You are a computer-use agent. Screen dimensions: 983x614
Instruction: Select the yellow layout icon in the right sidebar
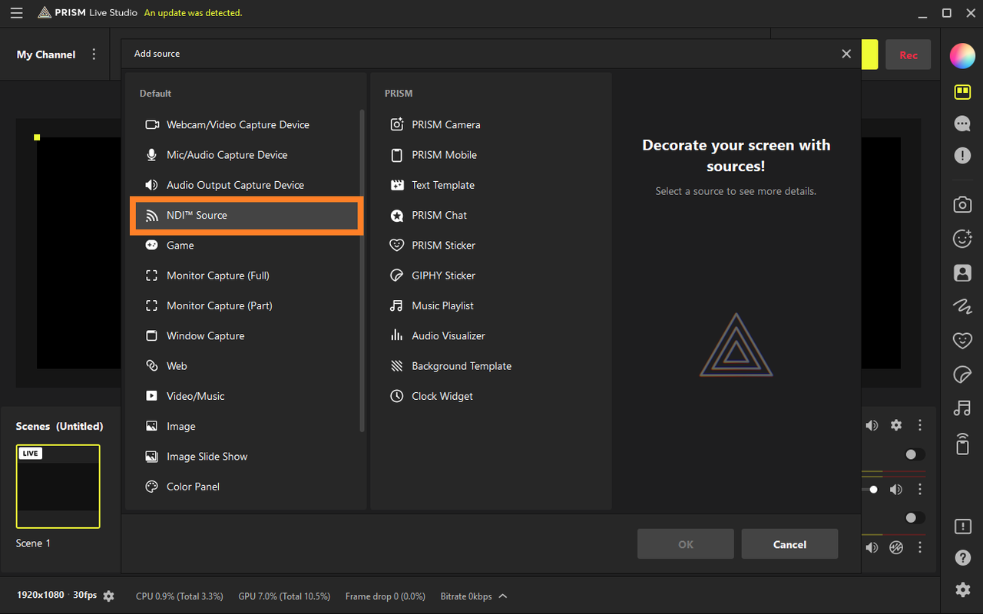click(962, 92)
